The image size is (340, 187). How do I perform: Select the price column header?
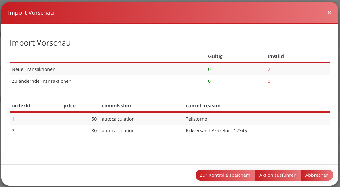click(x=69, y=106)
